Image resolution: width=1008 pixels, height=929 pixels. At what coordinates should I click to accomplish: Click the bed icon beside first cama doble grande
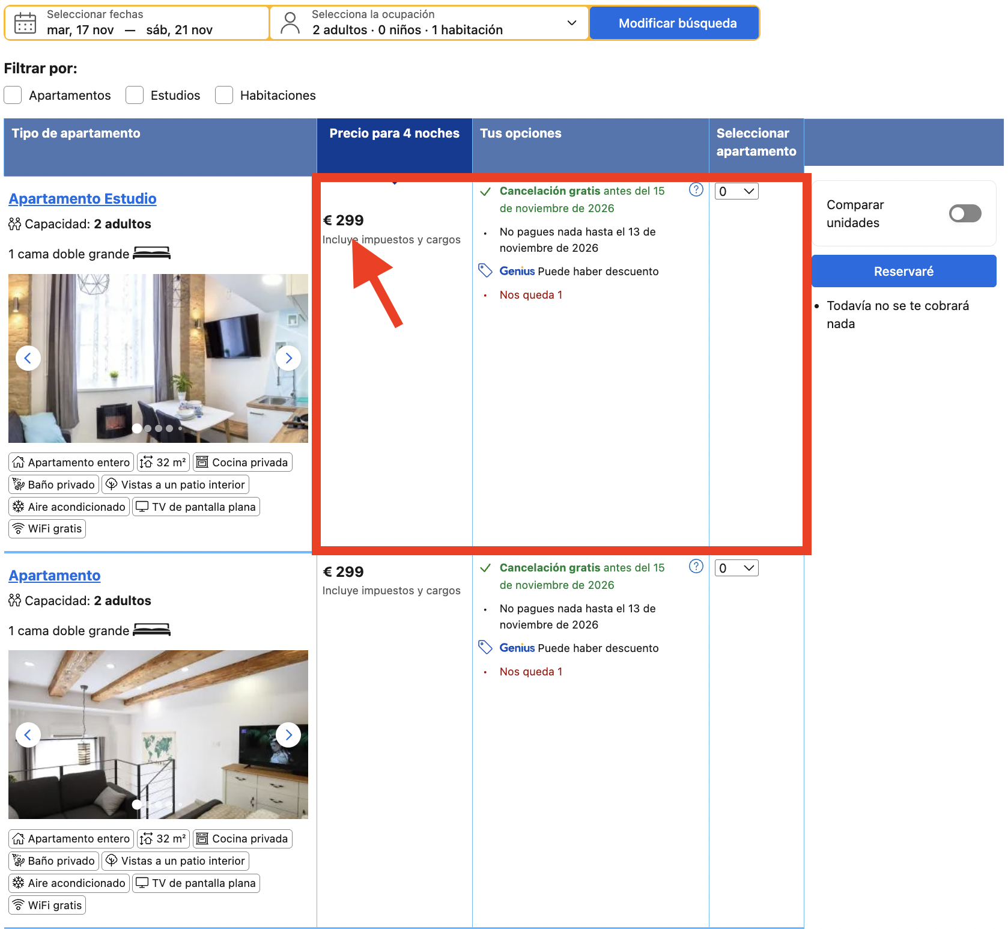(151, 253)
